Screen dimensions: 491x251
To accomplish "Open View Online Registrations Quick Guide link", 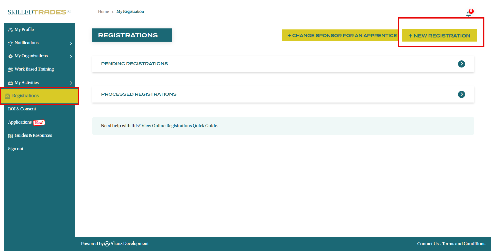I will click(180, 126).
